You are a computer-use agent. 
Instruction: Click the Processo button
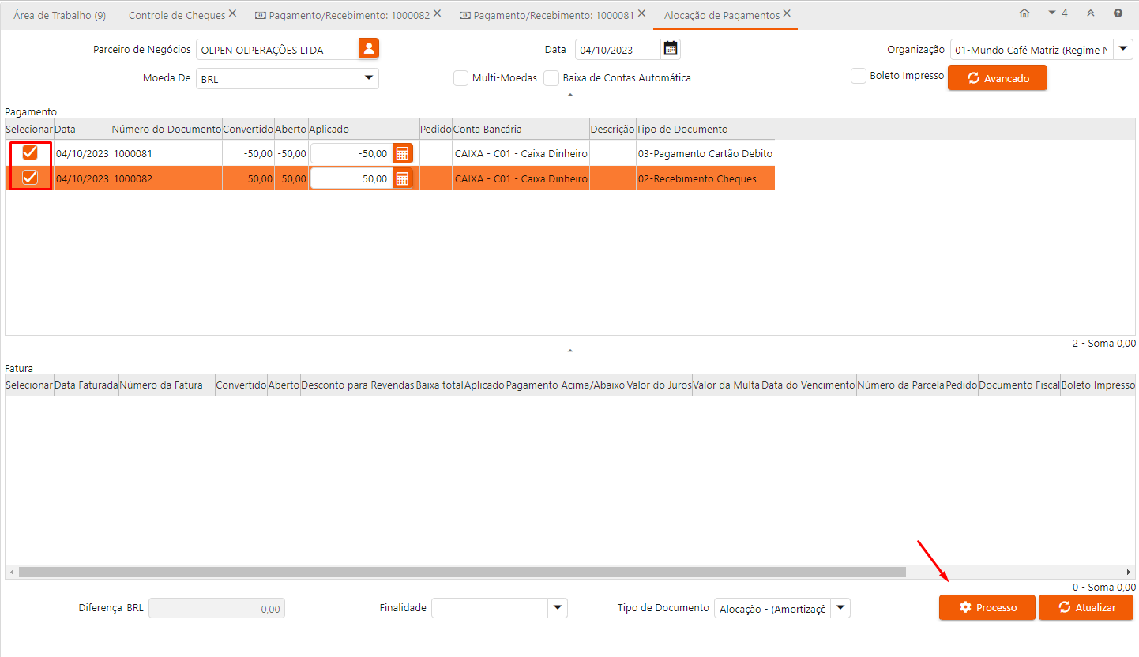click(x=987, y=607)
